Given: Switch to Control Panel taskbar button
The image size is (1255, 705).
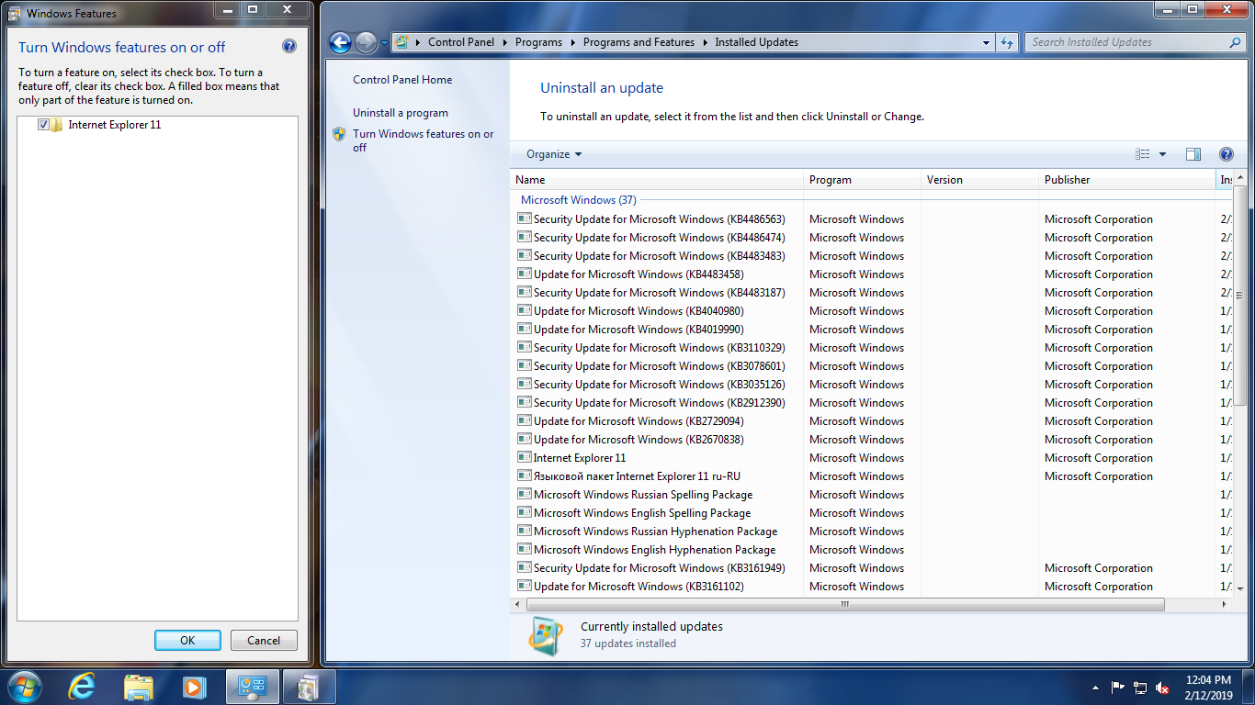Looking at the screenshot, I should pos(252,687).
